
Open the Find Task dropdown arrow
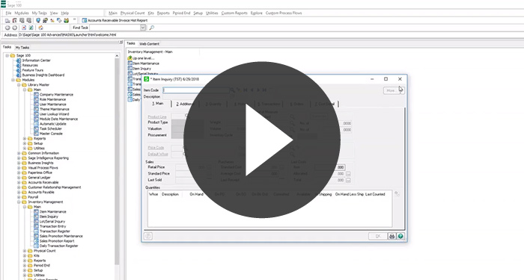point(143,28)
